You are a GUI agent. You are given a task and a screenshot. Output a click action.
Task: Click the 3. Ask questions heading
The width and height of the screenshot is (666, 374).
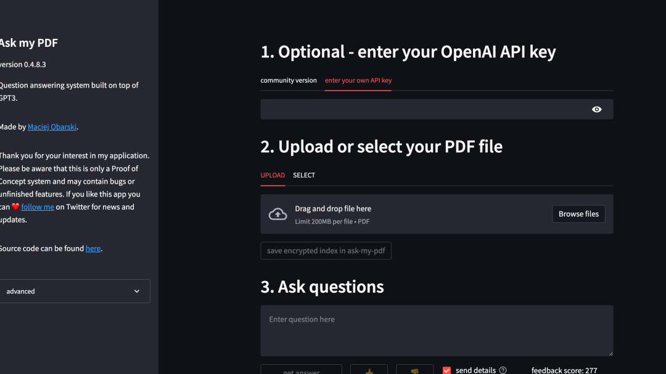click(x=322, y=287)
